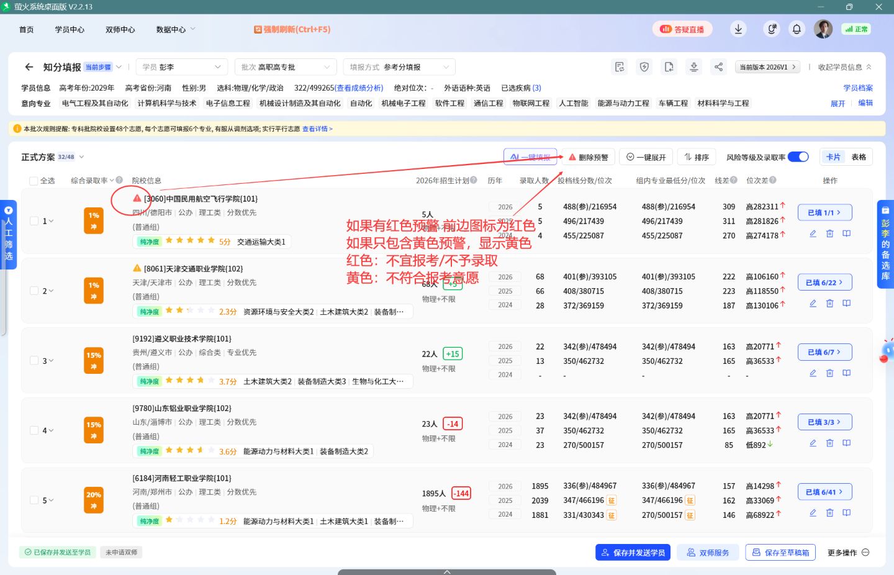
Task: Click the help icon beside 2026年招生计划
Action: click(x=474, y=180)
